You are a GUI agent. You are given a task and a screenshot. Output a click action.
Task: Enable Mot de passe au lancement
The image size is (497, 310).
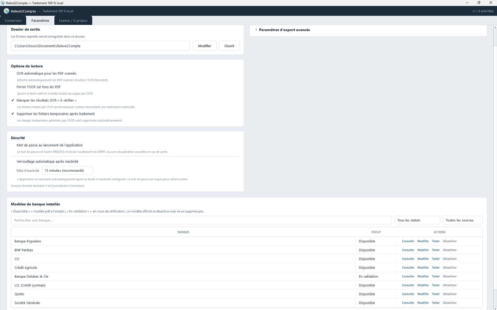click(49, 145)
